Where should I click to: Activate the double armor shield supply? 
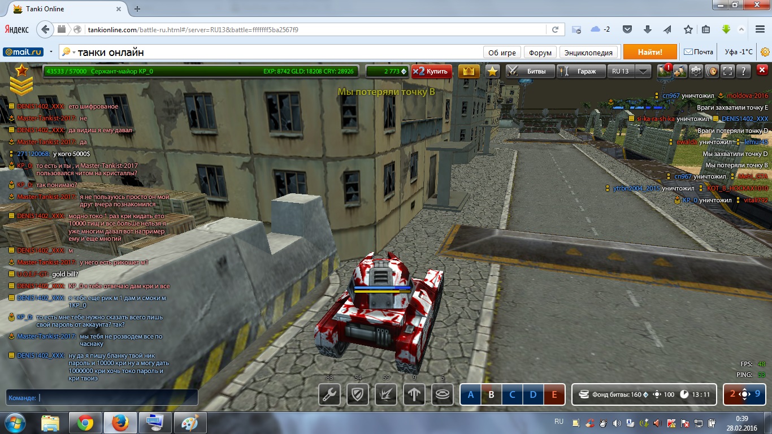point(358,394)
